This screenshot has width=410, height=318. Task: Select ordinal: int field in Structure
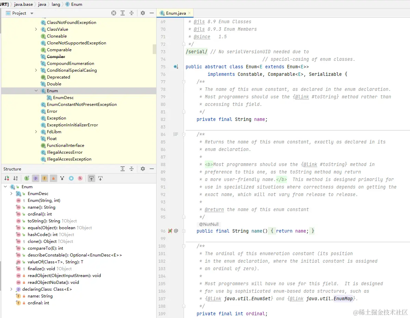(x=38, y=303)
